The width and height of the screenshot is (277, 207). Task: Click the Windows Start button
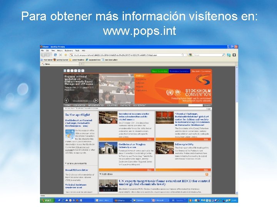47,200
